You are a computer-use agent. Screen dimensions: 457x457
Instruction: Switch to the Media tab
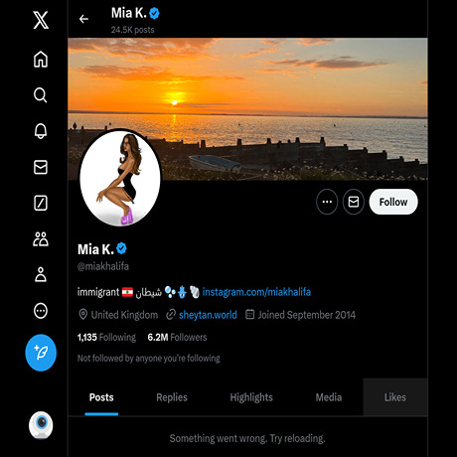[x=329, y=397]
